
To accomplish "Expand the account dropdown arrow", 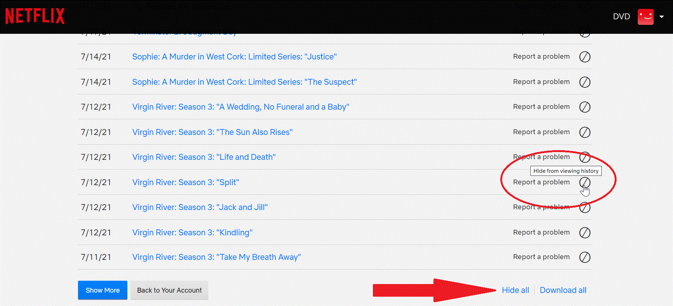I will [x=661, y=17].
